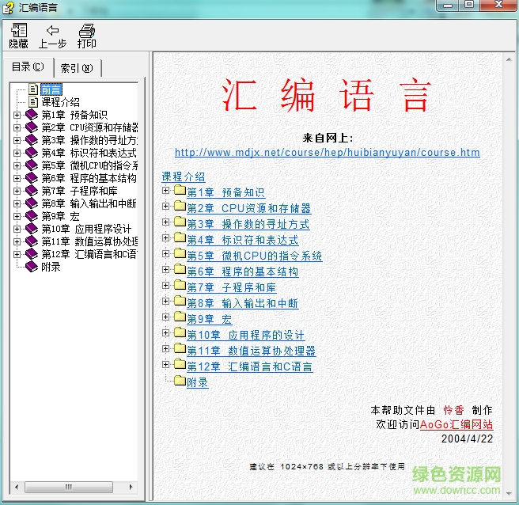
Task: Open the 课程介绍 link in content pane
Action: click(x=184, y=177)
